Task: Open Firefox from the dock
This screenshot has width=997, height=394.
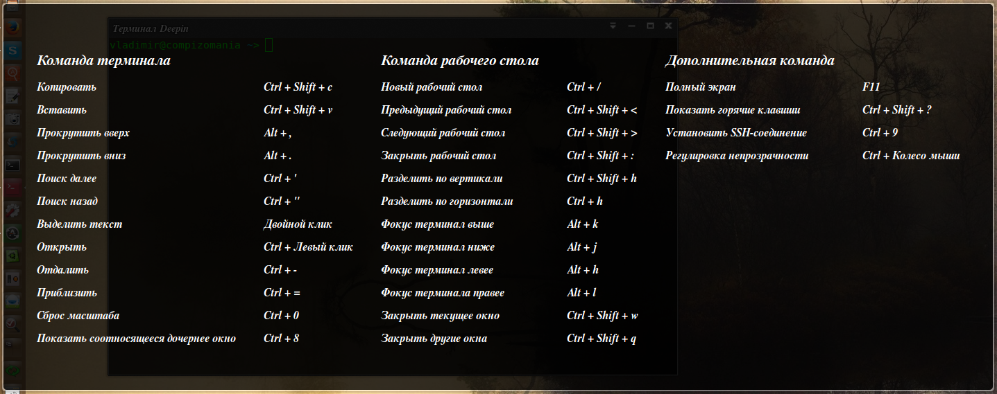Action: click(x=12, y=28)
